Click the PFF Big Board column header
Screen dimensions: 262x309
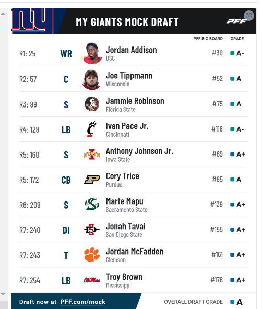click(208, 39)
